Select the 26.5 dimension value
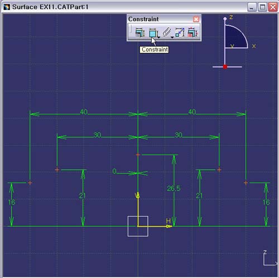Image resolution: width=279 pixels, height=278 pixels. click(x=174, y=189)
